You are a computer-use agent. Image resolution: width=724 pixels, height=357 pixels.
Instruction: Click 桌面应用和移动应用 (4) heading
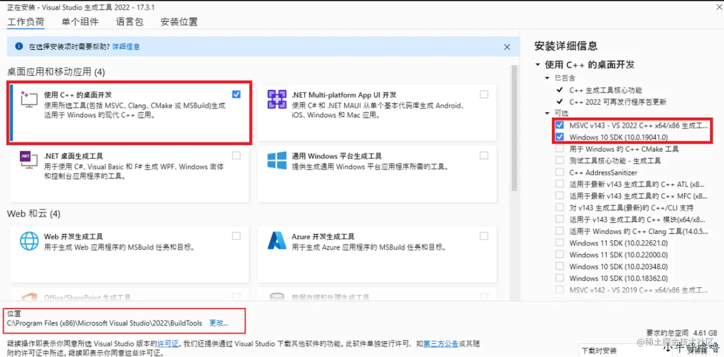click(56, 72)
